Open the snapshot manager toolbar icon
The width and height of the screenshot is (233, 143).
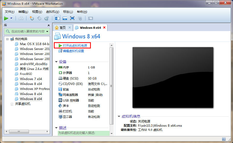[47, 18]
